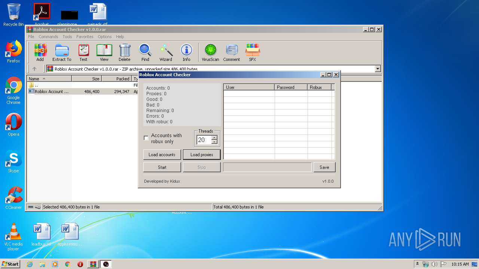
Task: Open Windows Media Player taskbar icon
Action: (55, 264)
